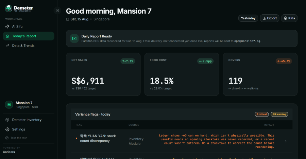Open KPIs configuration
Screen dimensions: 306x159
click(289, 18)
